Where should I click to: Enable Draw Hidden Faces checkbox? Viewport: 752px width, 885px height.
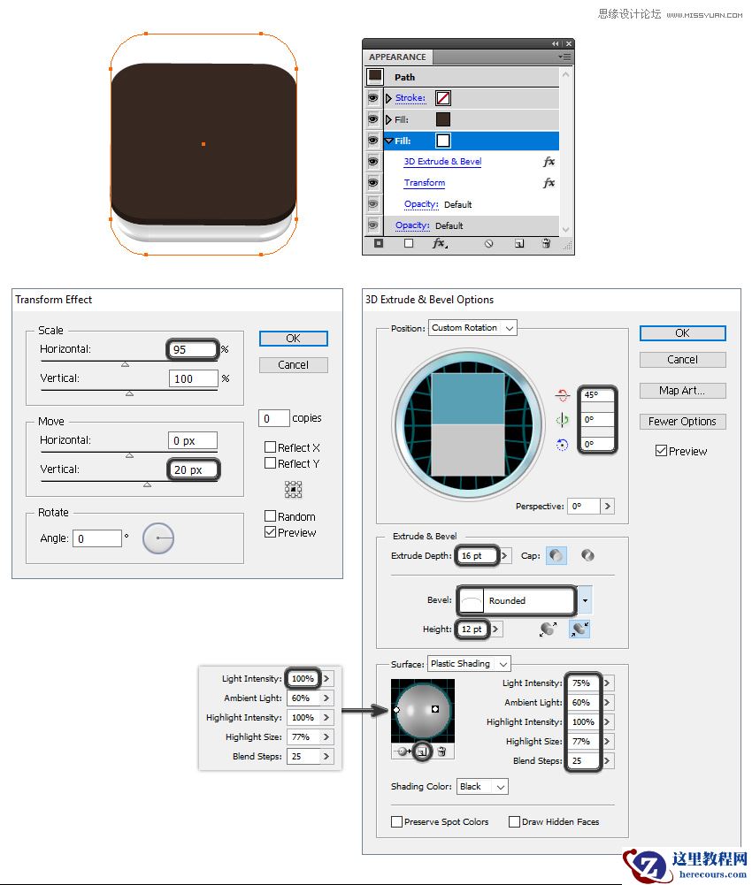[x=514, y=822]
